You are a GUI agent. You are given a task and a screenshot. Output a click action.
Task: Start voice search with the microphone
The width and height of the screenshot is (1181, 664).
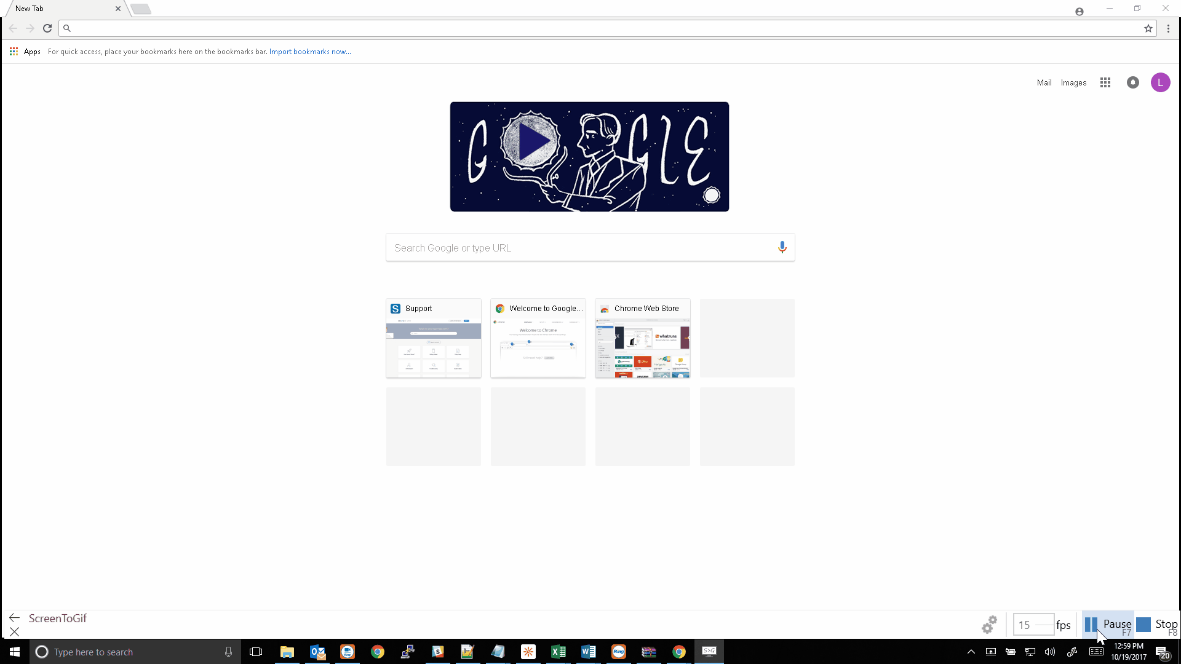(782, 247)
